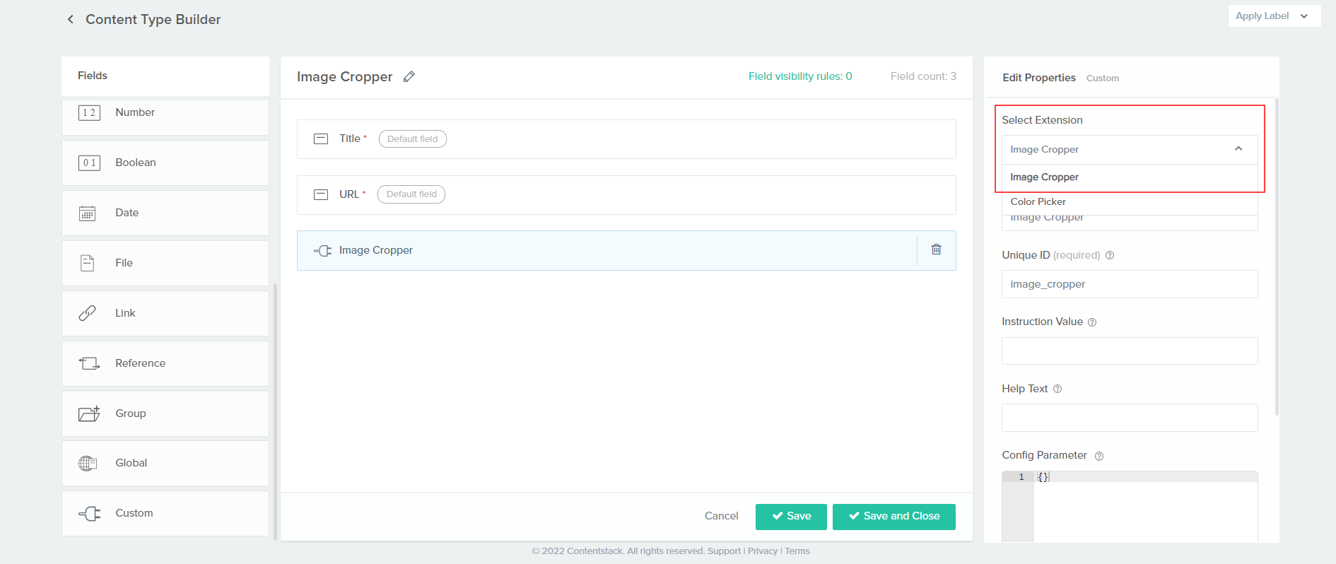Click the Link chain icon
Viewport: 1336px width, 564px height.
pyautogui.click(x=88, y=313)
